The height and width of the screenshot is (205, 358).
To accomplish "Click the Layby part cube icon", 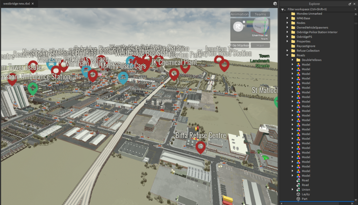I will pyautogui.click(x=298, y=194).
